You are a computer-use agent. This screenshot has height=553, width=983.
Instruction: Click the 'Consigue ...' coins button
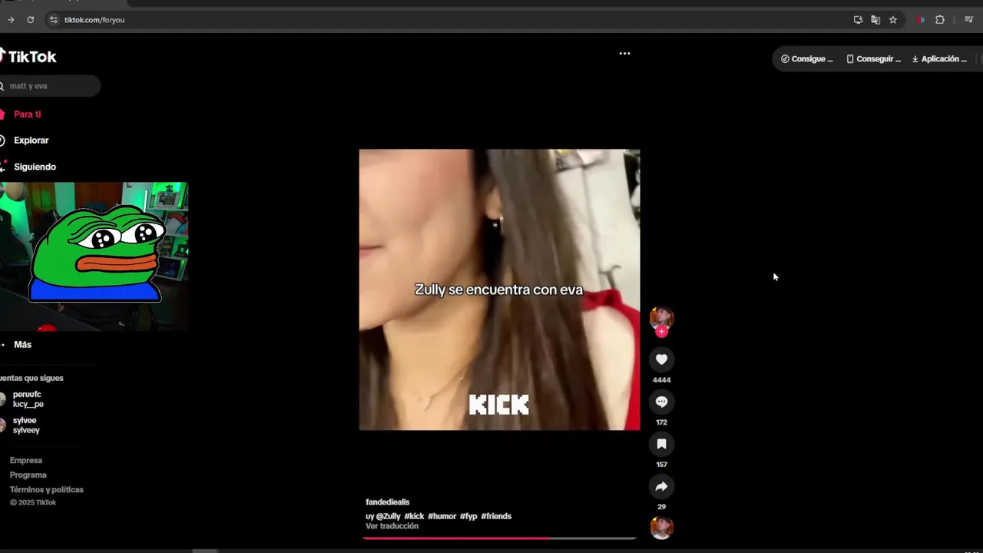806,59
